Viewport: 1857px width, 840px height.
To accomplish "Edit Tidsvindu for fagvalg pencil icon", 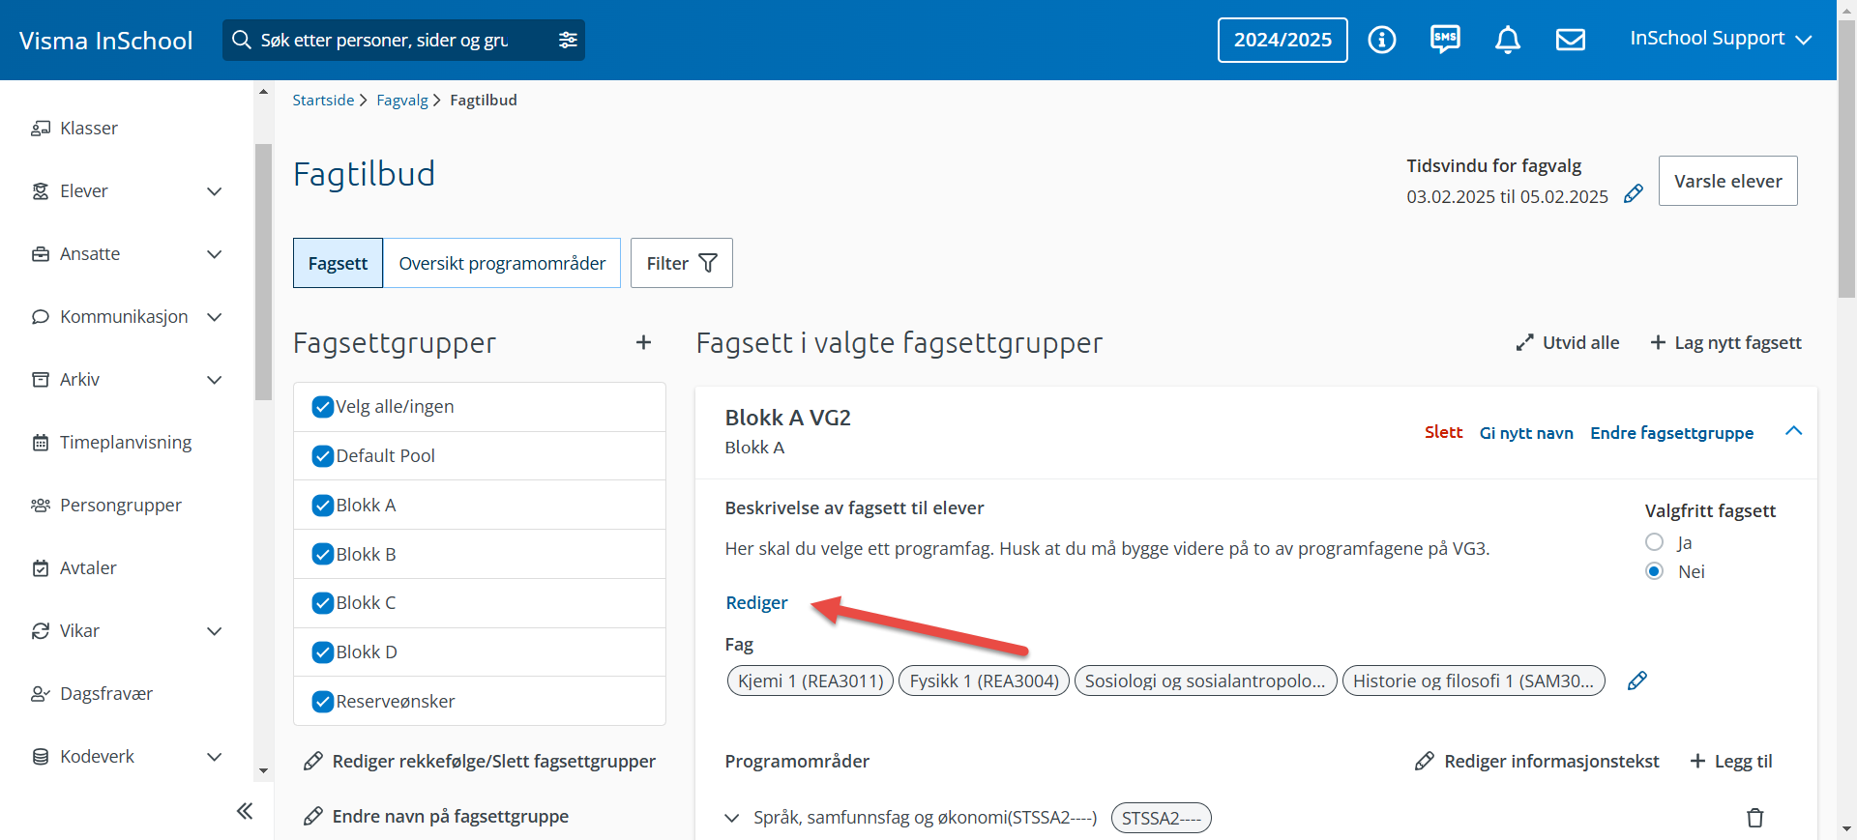I will pos(1634,194).
